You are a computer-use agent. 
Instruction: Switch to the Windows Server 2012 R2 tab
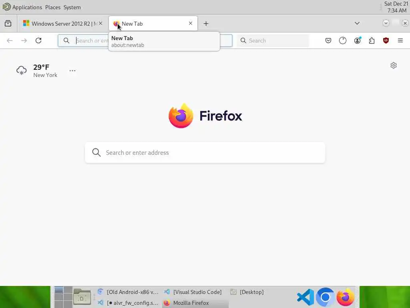(x=63, y=24)
